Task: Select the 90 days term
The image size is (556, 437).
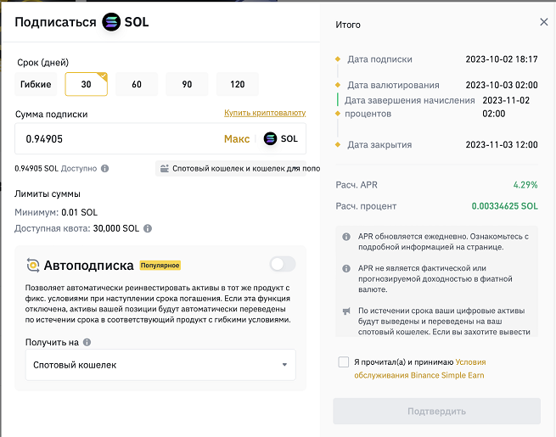Action: [187, 84]
